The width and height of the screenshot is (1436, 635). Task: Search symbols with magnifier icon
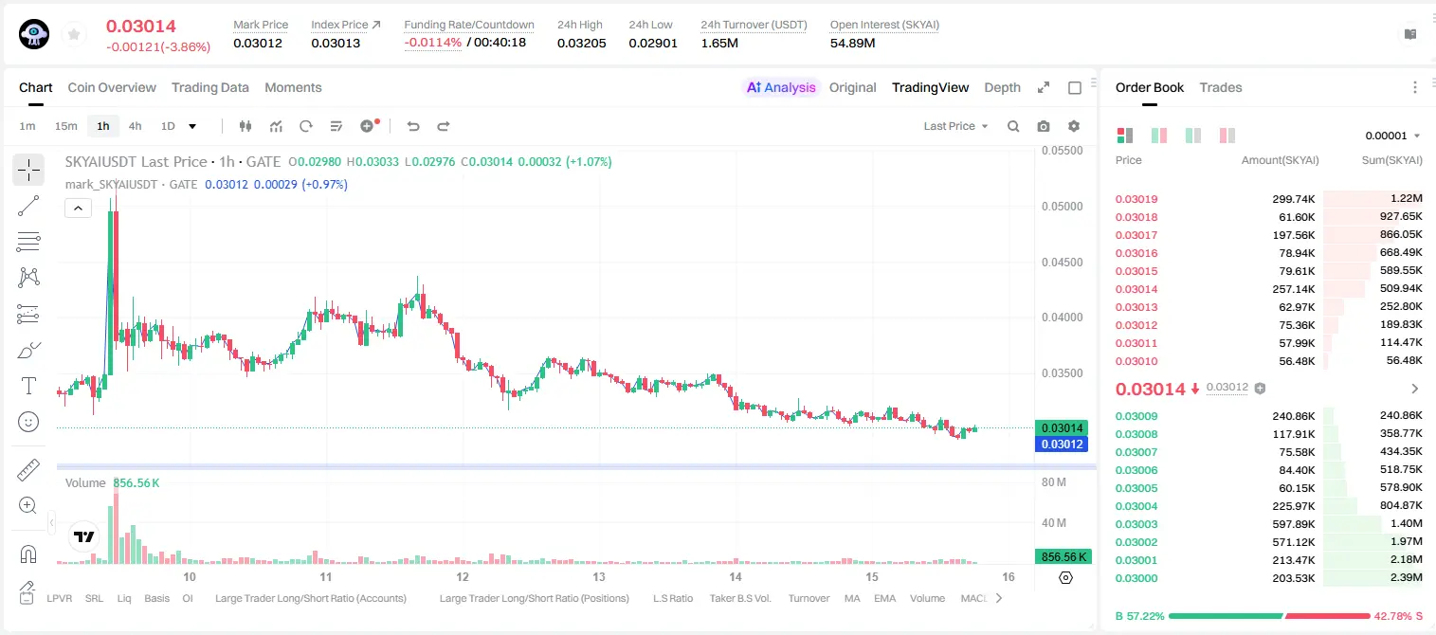click(x=1013, y=126)
